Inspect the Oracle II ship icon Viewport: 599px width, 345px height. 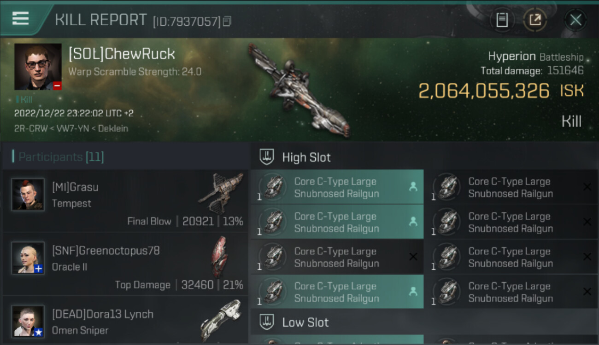219,257
